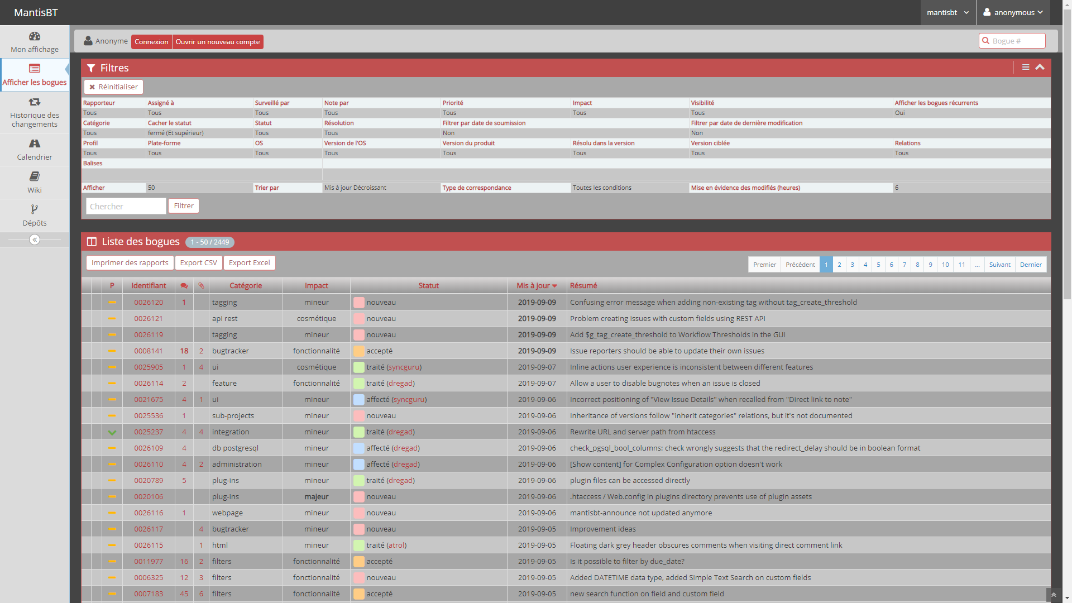
Task: Open issue 0008141 link
Action: (149, 351)
